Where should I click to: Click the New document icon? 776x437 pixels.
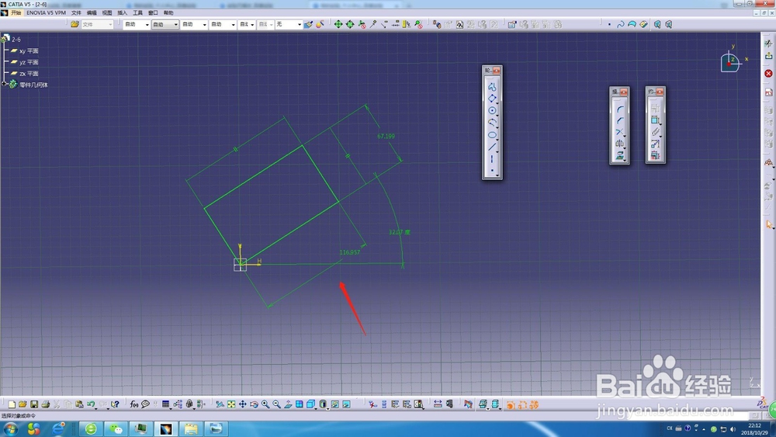click(x=12, y=404)
